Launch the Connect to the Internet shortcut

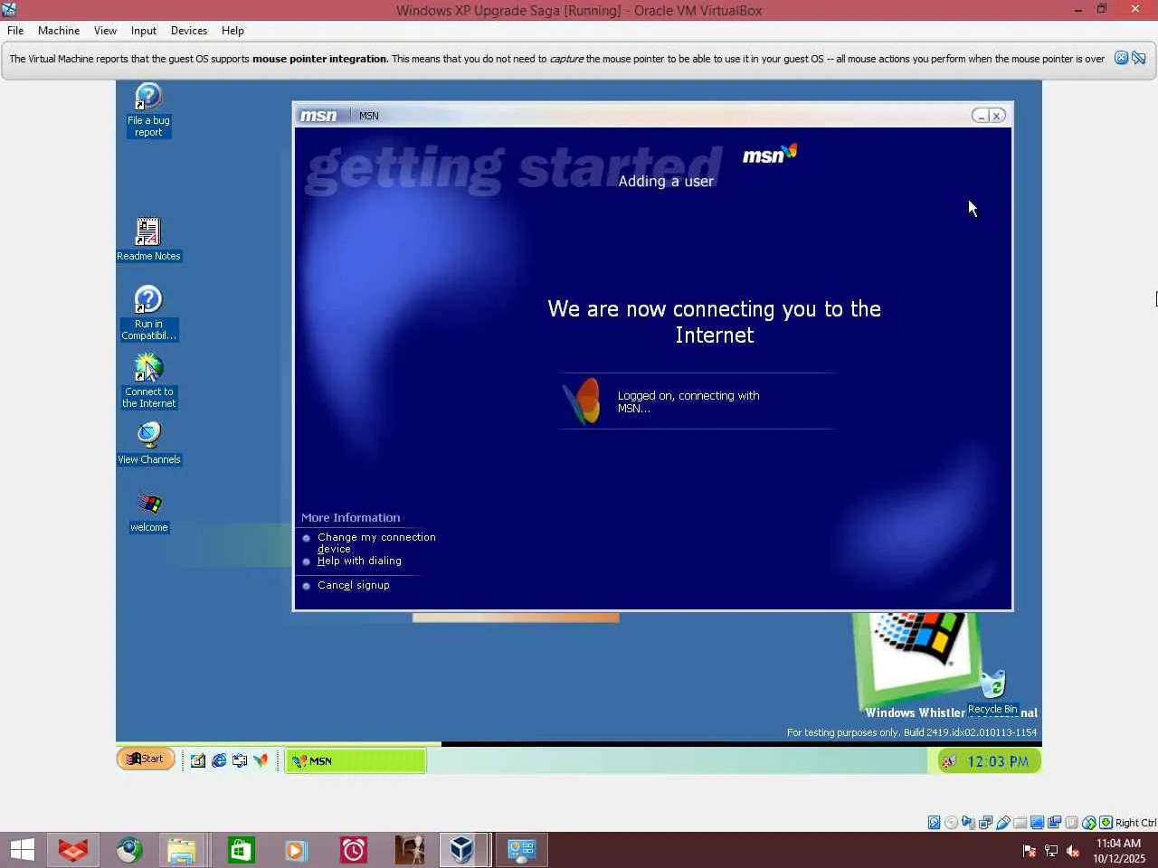tap(148, 381)
